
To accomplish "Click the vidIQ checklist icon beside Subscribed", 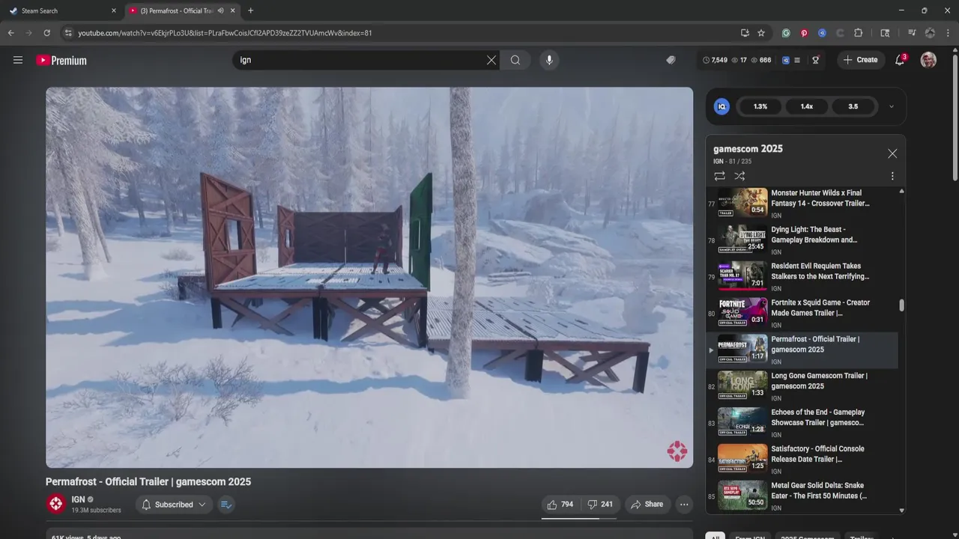I will click(x=226, y=505).
